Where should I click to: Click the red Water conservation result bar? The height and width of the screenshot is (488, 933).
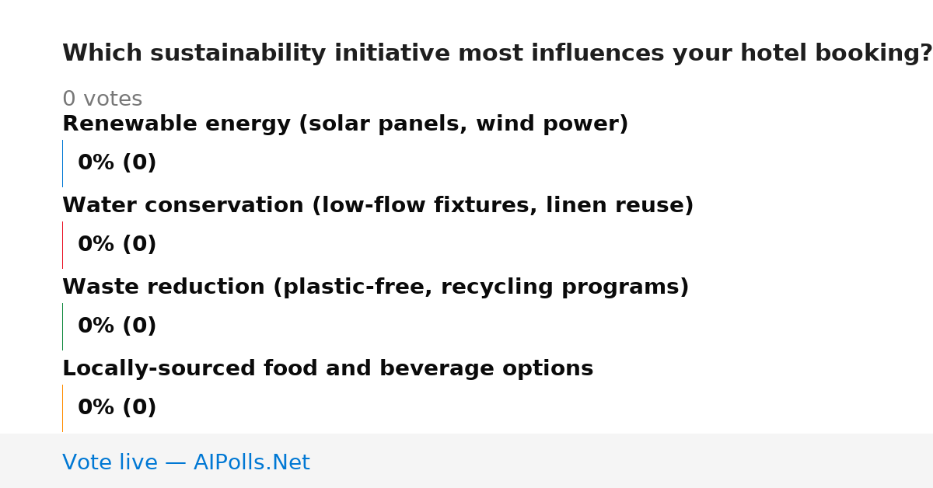pyautogui.click(x=62, y=245)
